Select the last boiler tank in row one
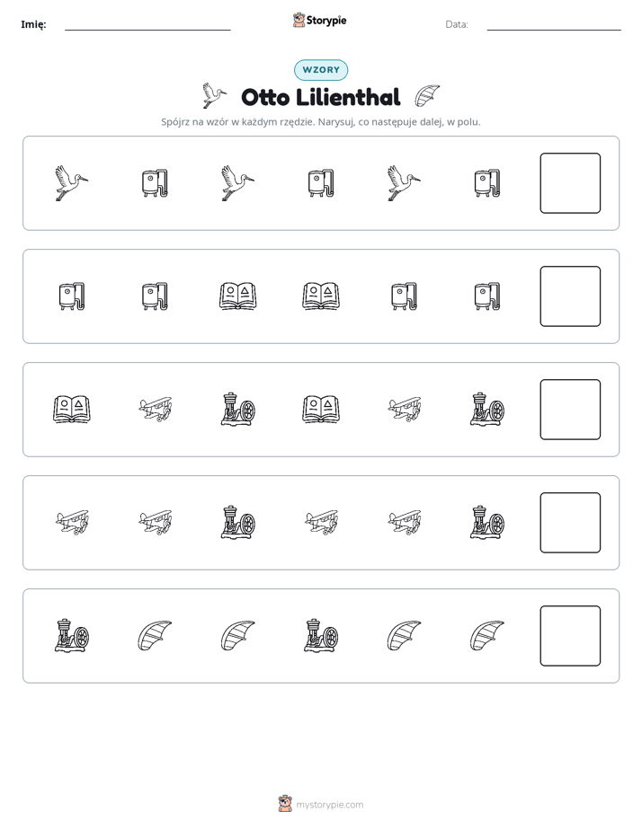This screenshot has width=642, height=830. coord(487,183)
